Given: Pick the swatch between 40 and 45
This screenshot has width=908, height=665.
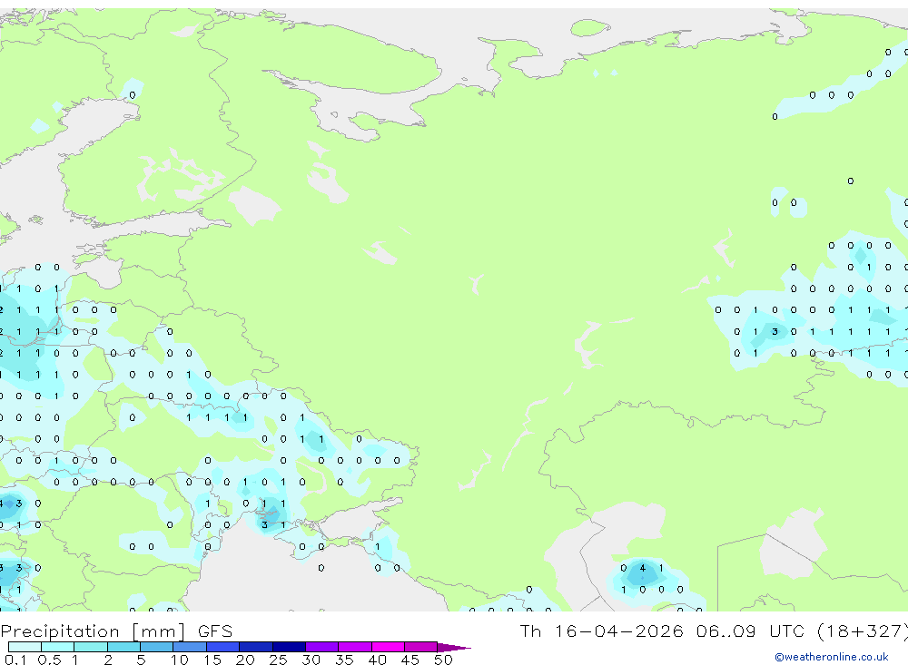Looking at the screenshot, I should [x=388, y=647].
